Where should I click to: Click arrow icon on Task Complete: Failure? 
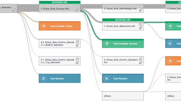point(43,26)
